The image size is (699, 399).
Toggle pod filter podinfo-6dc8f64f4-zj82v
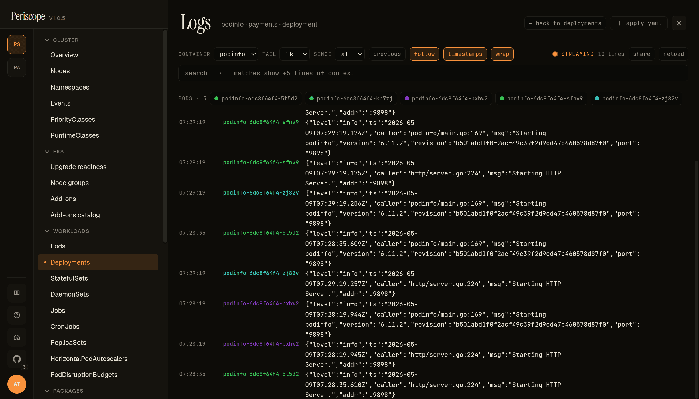[x=636, y=98]
